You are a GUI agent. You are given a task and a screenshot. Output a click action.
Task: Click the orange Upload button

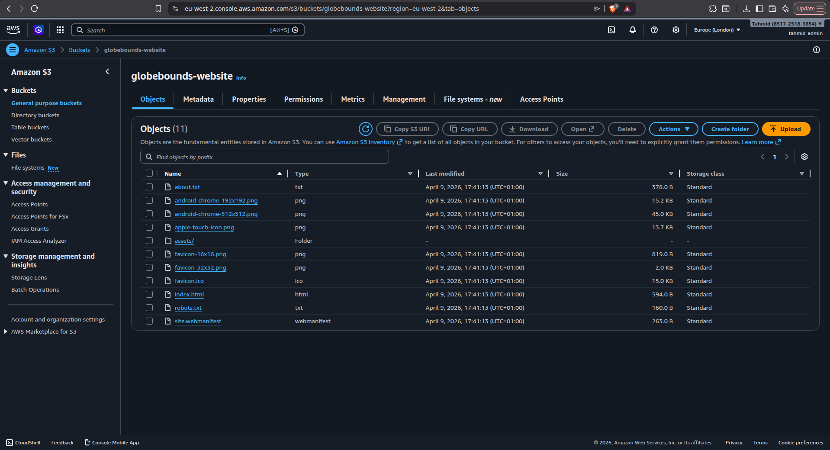[786, 129]
